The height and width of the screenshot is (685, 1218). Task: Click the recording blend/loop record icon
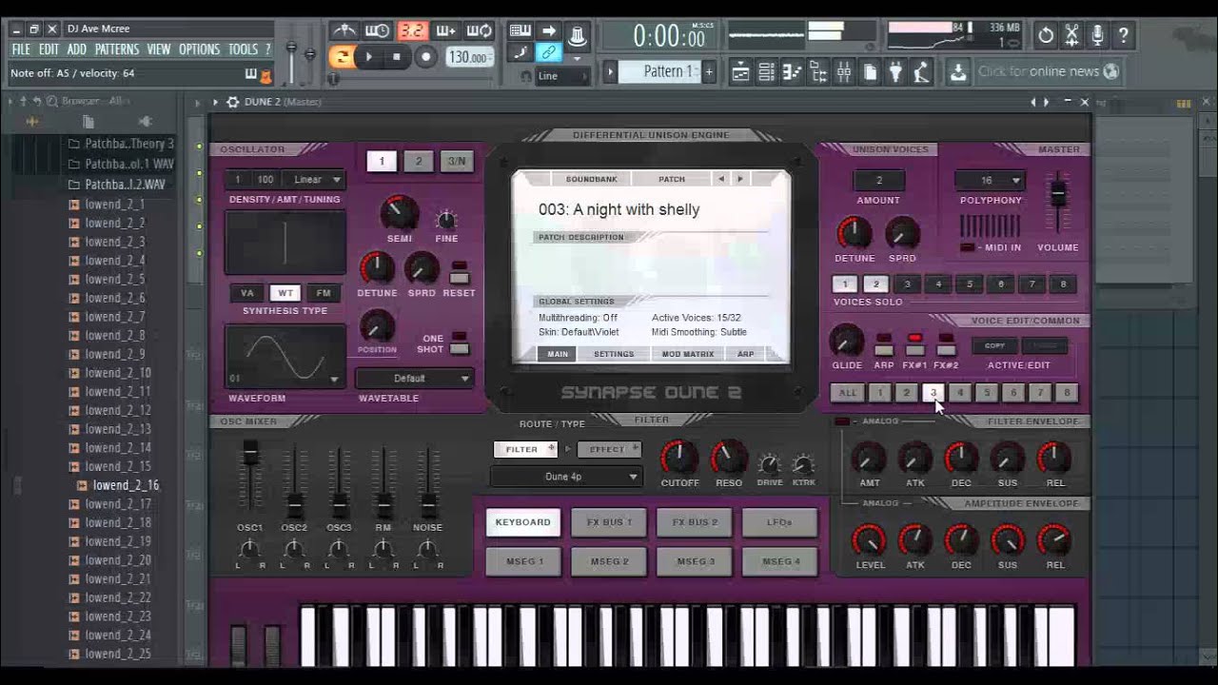click(479, 29)
